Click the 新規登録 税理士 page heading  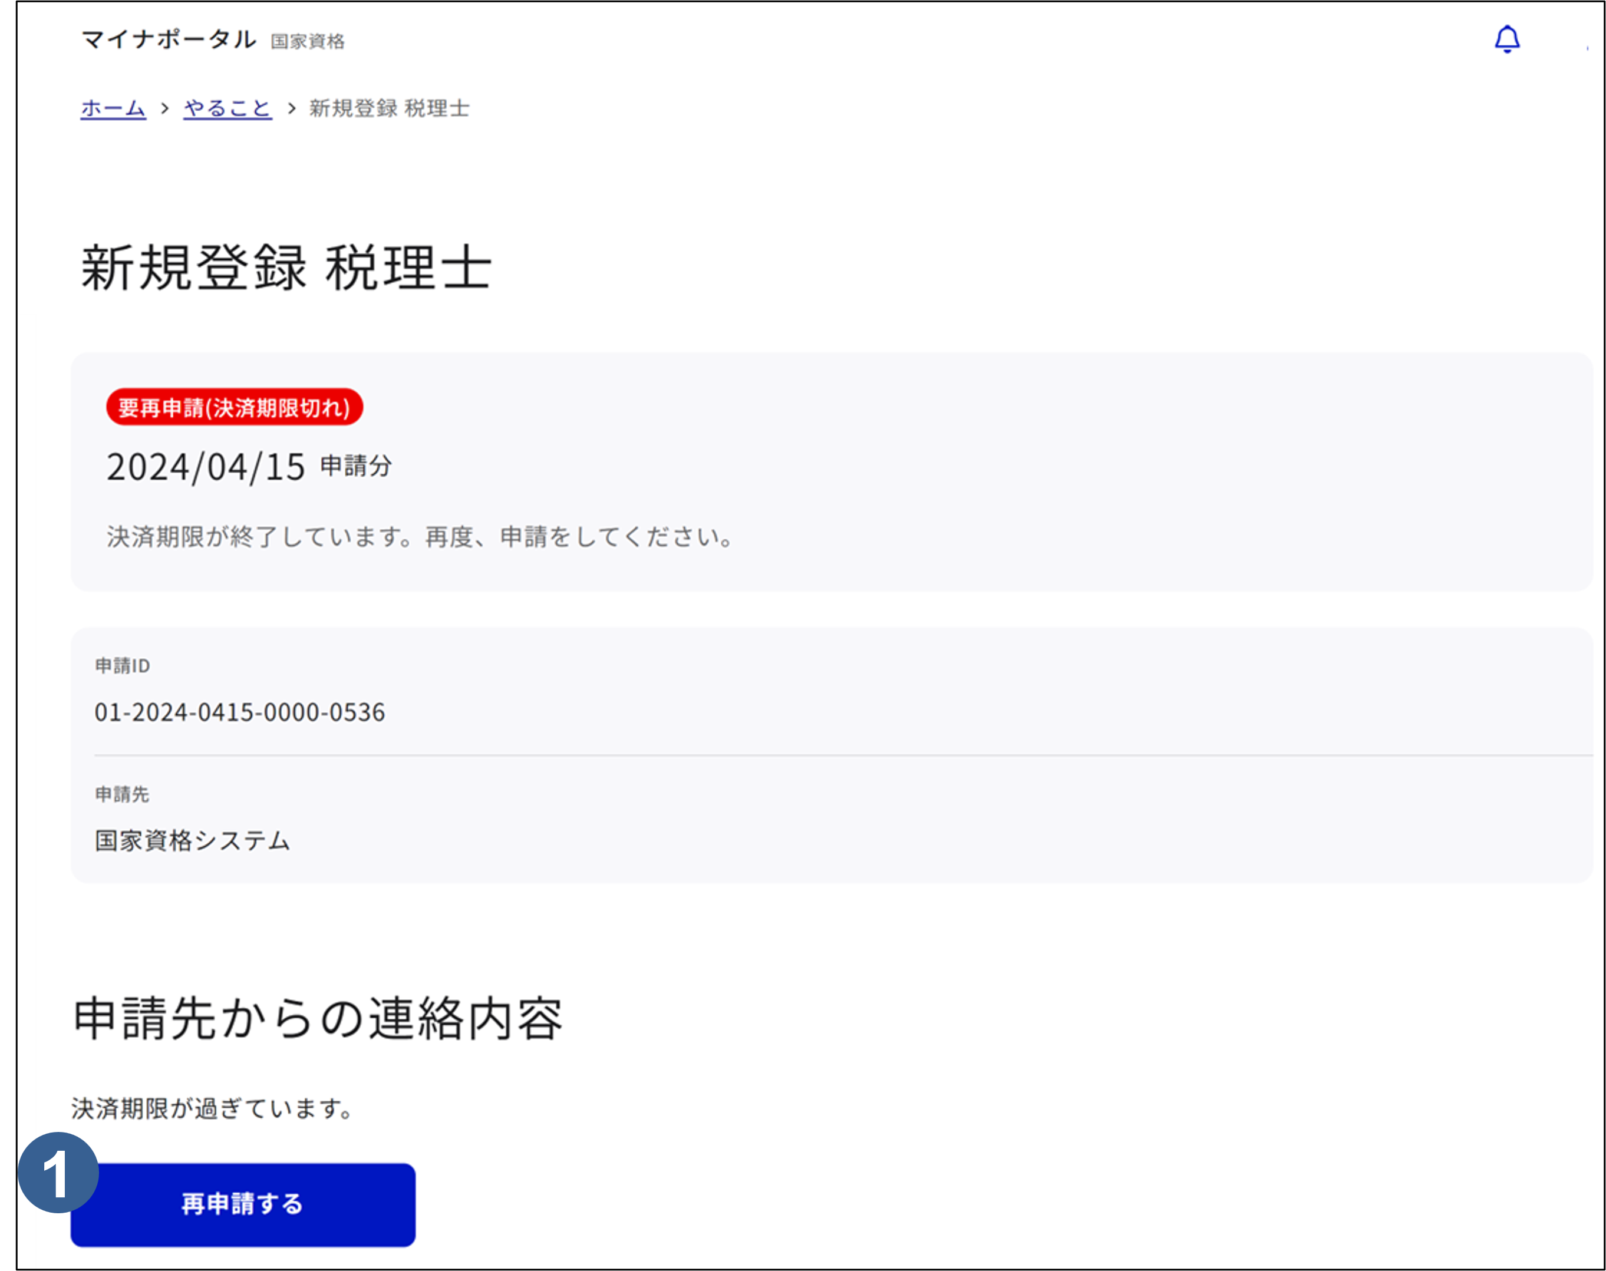(286, 267)
